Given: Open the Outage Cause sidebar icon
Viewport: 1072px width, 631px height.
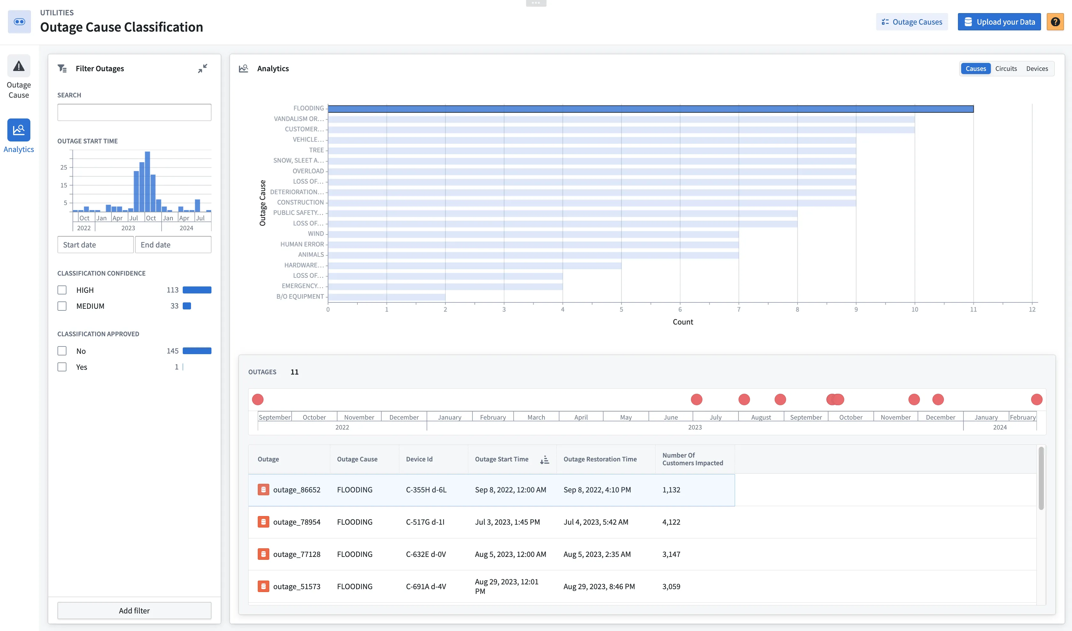Looking at the screenshot, I should [19, 66].
